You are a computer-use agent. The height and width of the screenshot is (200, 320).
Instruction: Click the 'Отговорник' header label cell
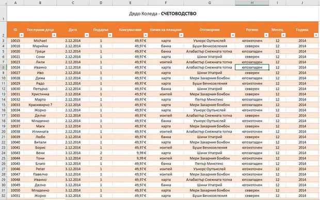(210, 29)
